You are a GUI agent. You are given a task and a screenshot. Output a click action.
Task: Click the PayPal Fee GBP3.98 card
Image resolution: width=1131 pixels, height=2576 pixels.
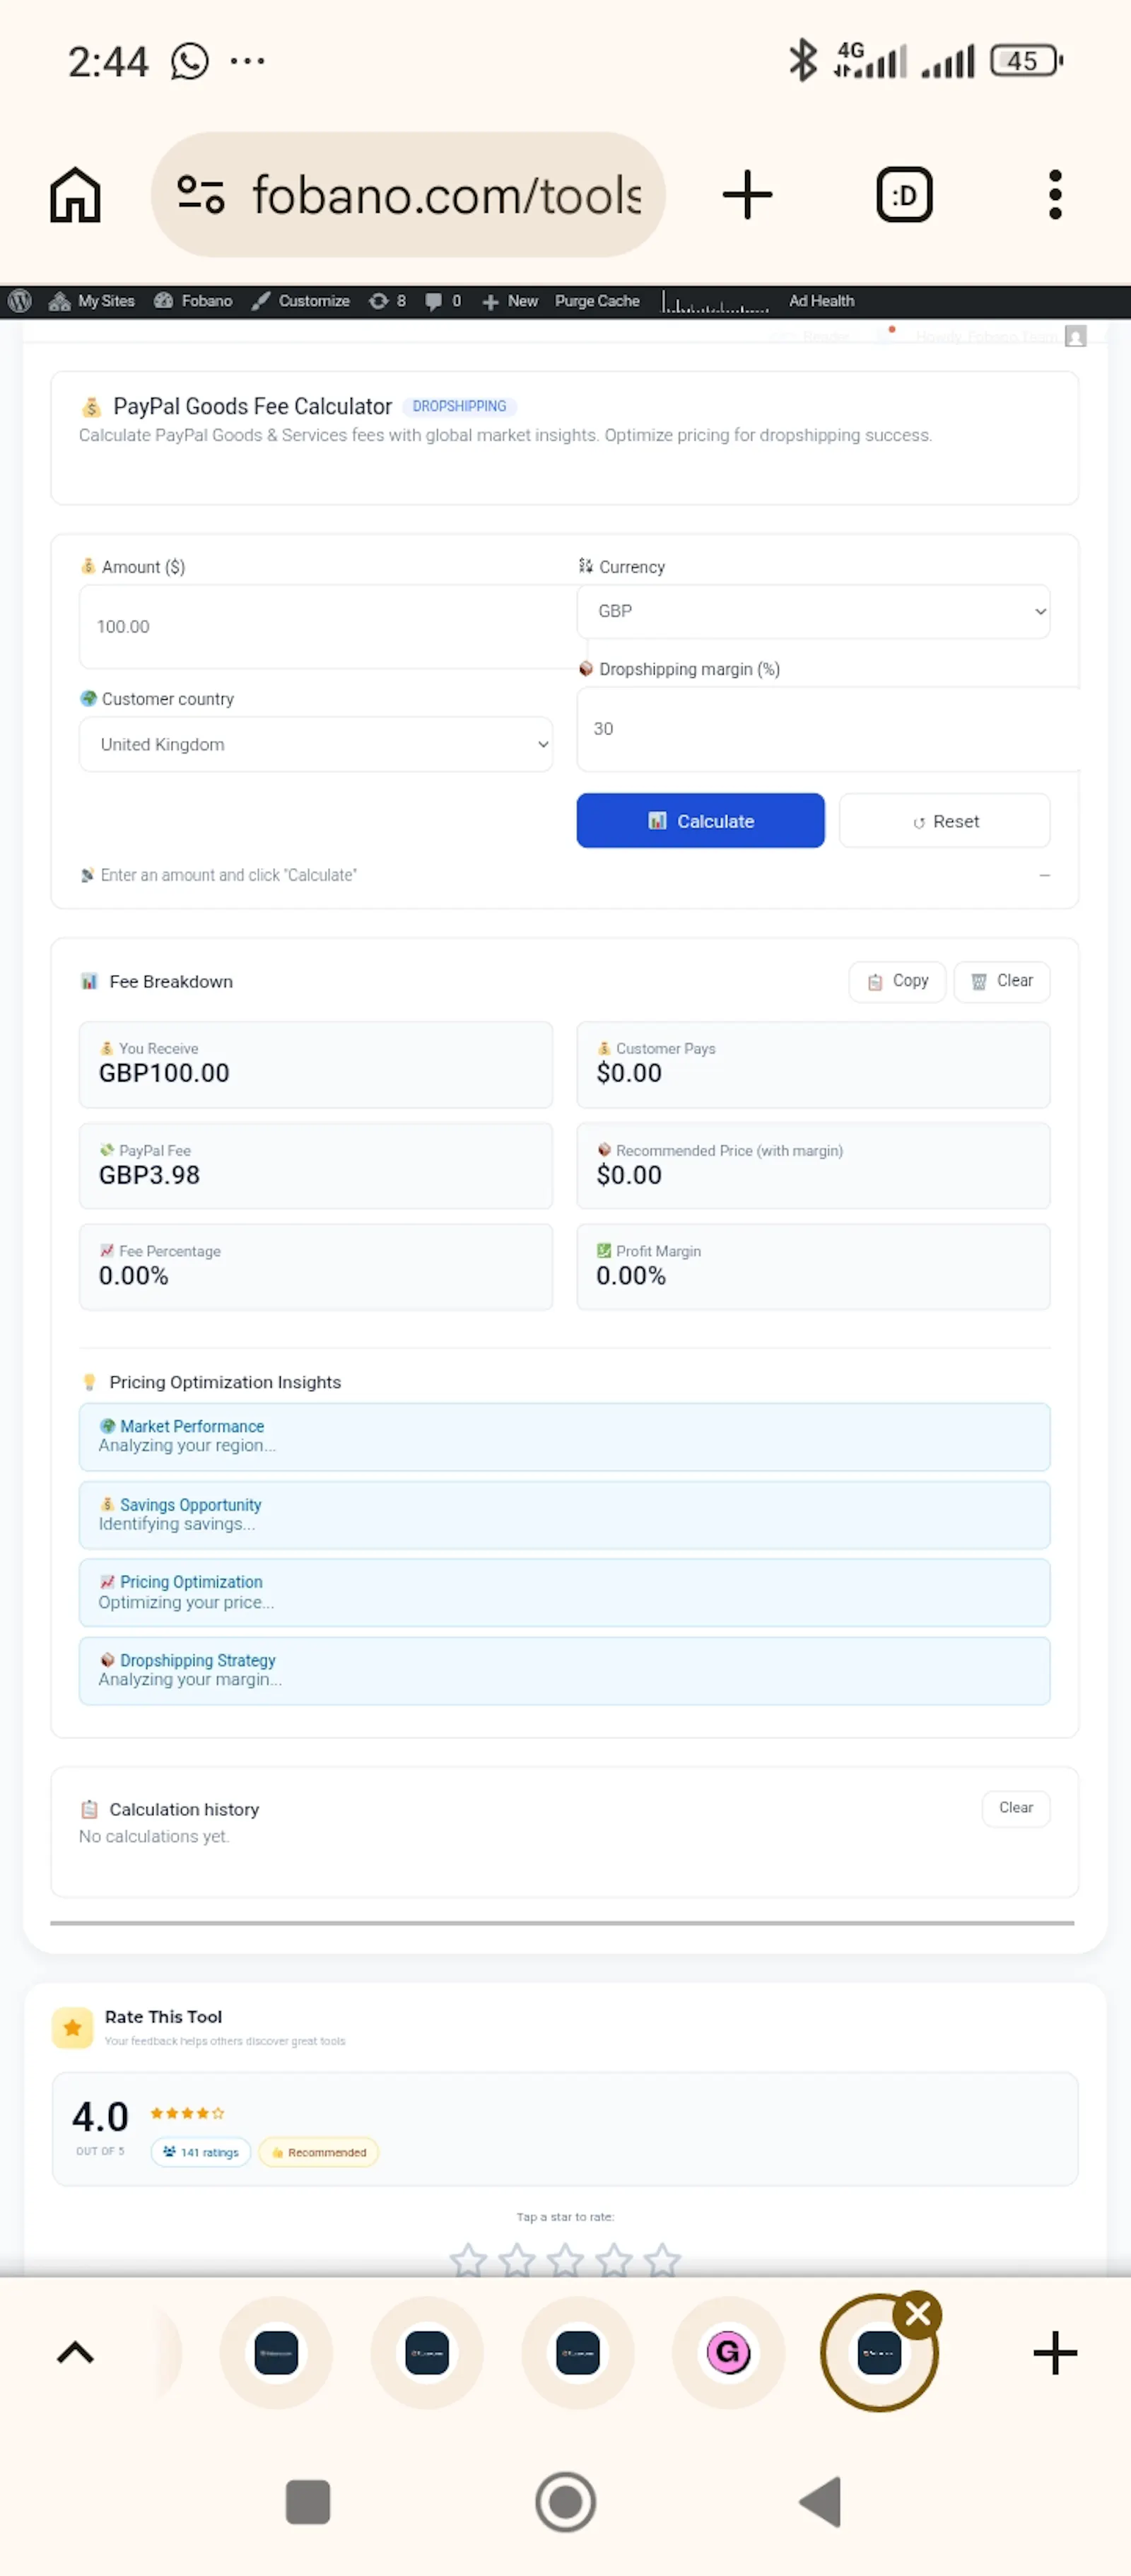[x=316, y=1166]
